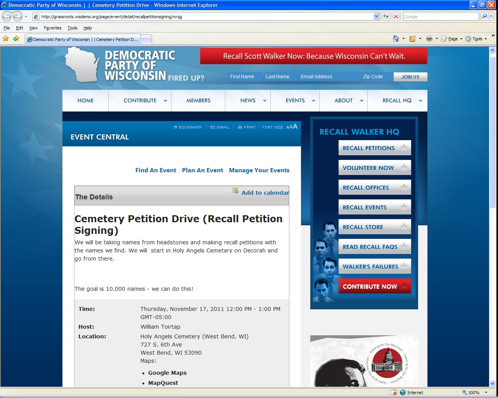Viewport: 498px width, 398px height.
Task: Select the Democratic Party of Wisconsin browser tab
Action: pyautogui.click(x=82, y=39)
